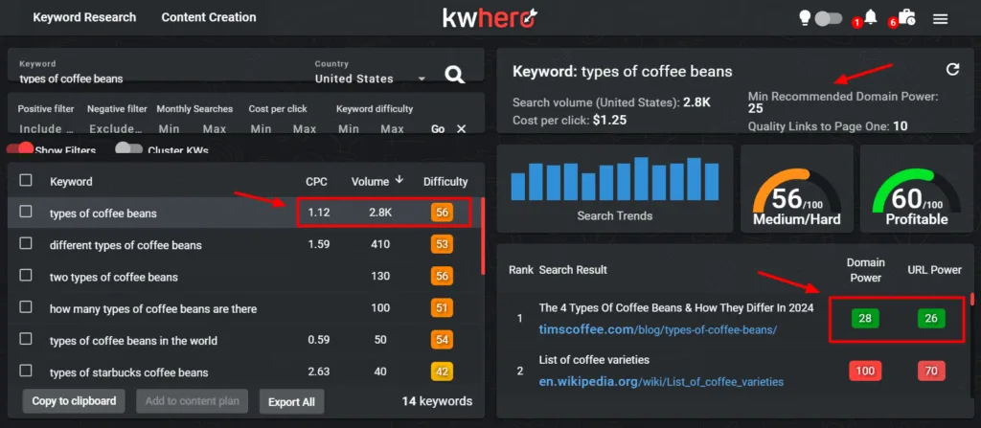The width and height of the screenshot is (981, 428).
Task: Click the Monthly Searches Max field
Action: click(x=215, y=129)
